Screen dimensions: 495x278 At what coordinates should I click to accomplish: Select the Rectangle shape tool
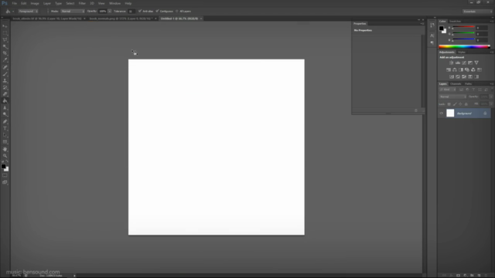5,142
